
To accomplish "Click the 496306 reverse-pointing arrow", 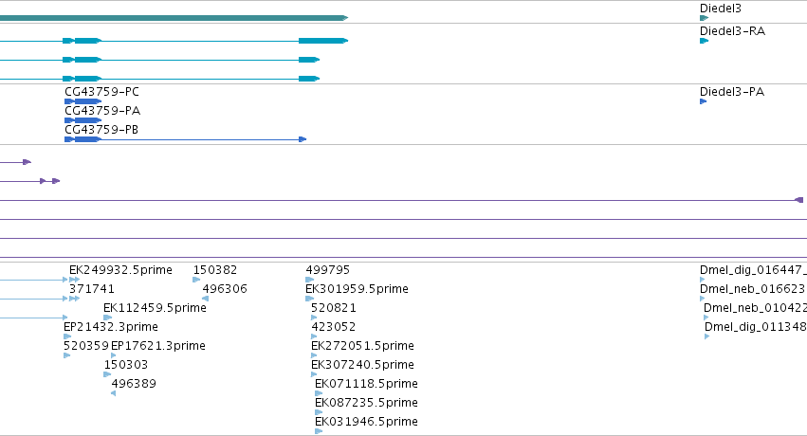I will pyautogui.click(x=206, y=299).
